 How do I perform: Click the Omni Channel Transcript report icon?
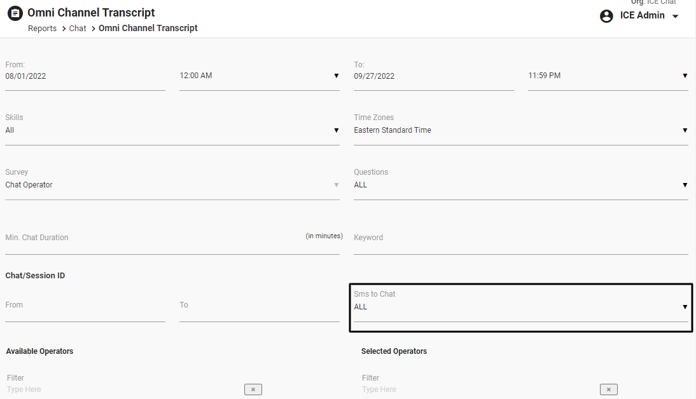click(x=15, y=13)
